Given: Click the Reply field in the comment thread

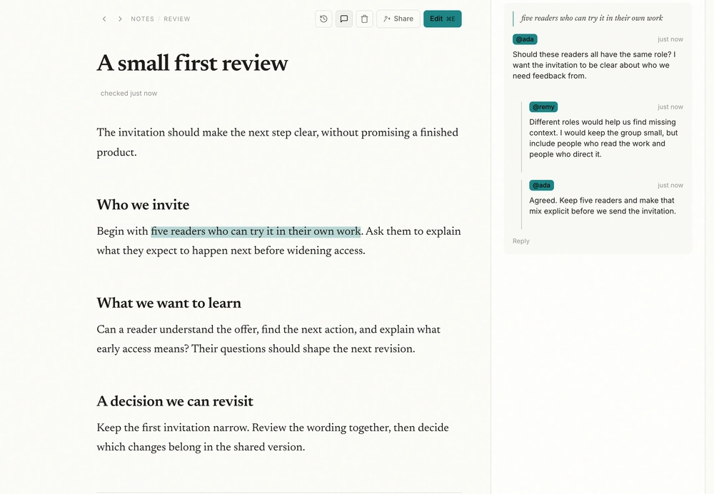Looking at the screenshot, I should click(521, 241).
